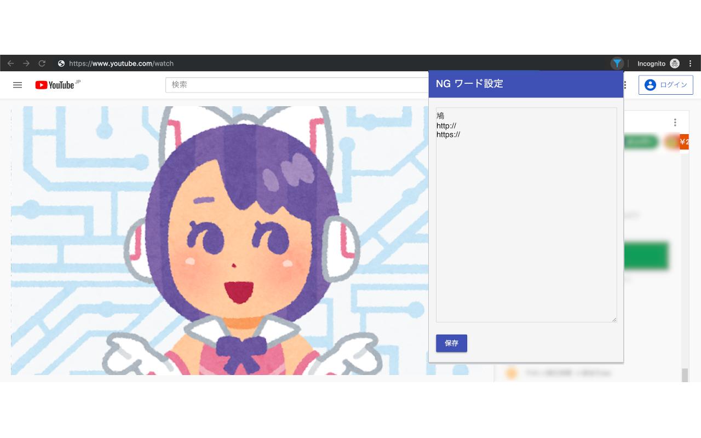
Task: Click the Incognito profile avatar
Action: [675, 63]
